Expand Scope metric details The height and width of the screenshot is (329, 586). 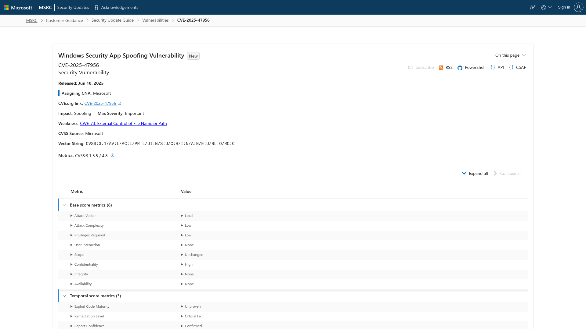tap(77, 255)
